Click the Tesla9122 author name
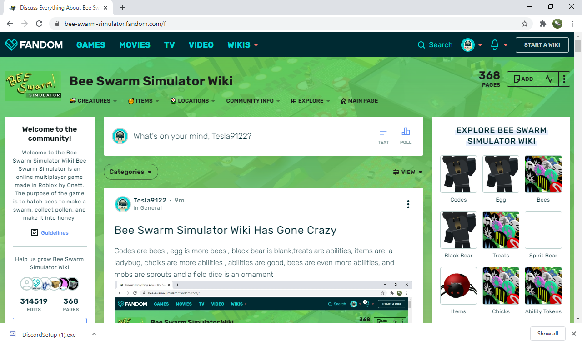The width and height of the screenshot is (582, 345). [x=150, y=200]
